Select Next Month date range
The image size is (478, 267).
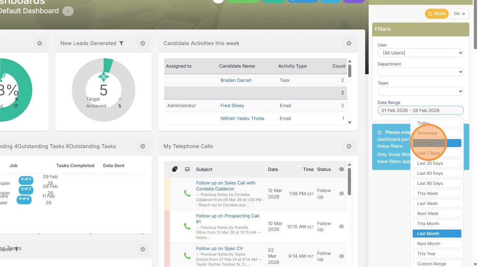tap(437, 244)
